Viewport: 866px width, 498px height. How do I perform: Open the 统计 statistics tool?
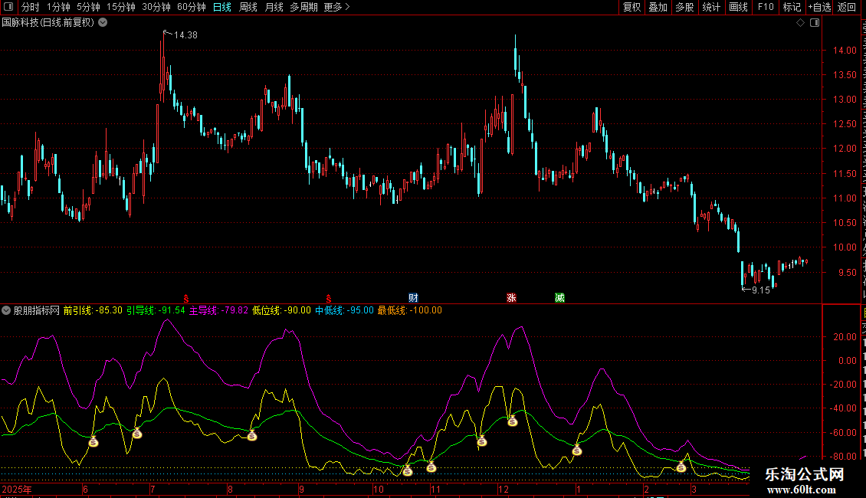pos(711,7)
